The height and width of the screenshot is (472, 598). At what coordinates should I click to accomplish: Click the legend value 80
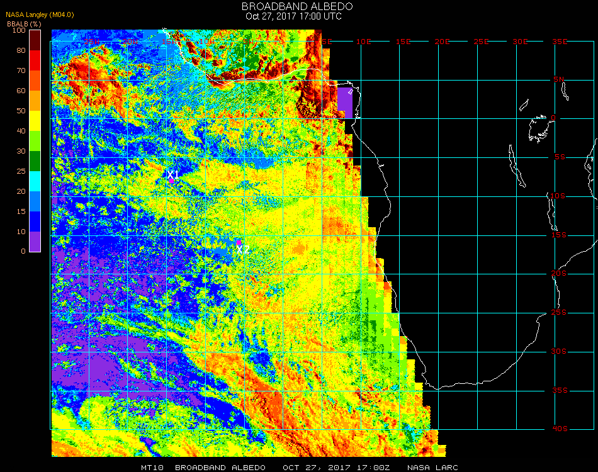[21, 50]
